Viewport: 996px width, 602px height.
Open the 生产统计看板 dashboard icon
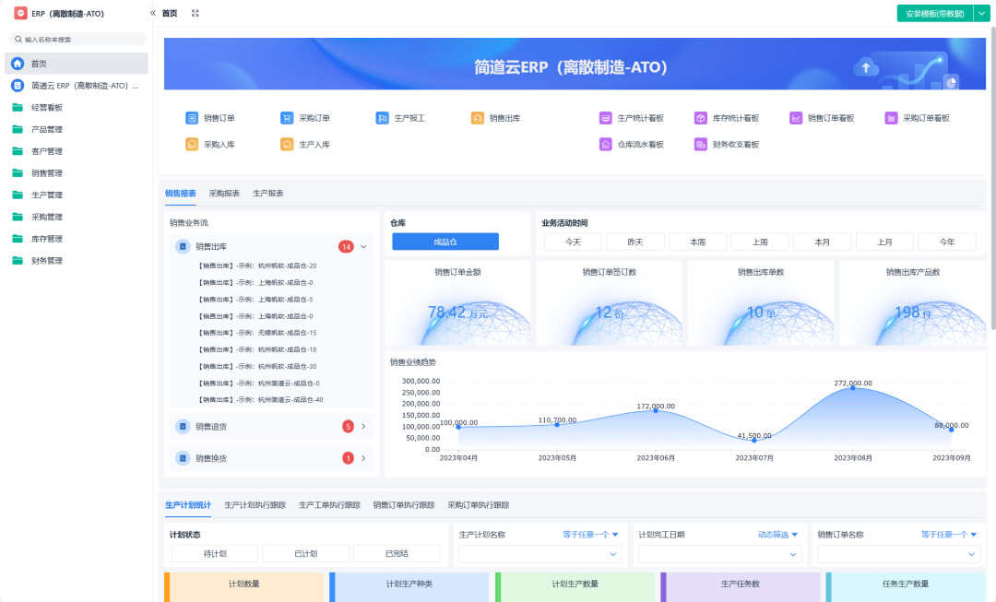pos(605,118)
